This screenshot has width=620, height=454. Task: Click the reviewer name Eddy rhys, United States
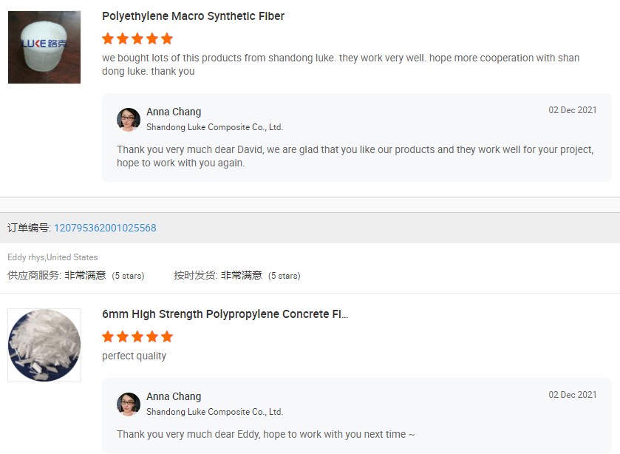point(52,257)
